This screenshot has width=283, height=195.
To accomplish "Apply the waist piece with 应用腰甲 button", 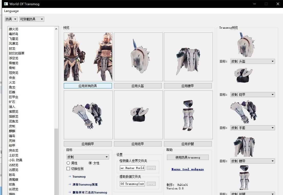I will click(188, 86).
